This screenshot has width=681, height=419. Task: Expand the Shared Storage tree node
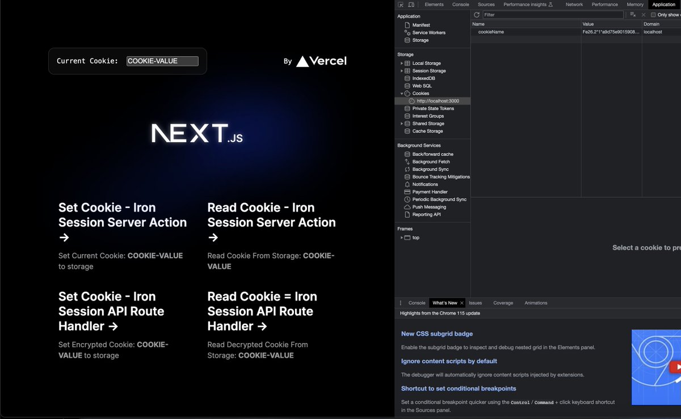(x=402, y=124)
